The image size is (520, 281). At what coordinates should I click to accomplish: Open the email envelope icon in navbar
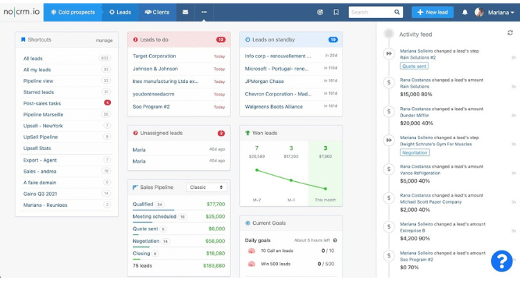[185, 12]
